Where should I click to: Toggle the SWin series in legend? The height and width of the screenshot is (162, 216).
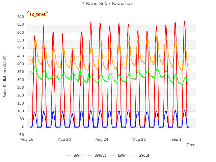coord(75,156)
